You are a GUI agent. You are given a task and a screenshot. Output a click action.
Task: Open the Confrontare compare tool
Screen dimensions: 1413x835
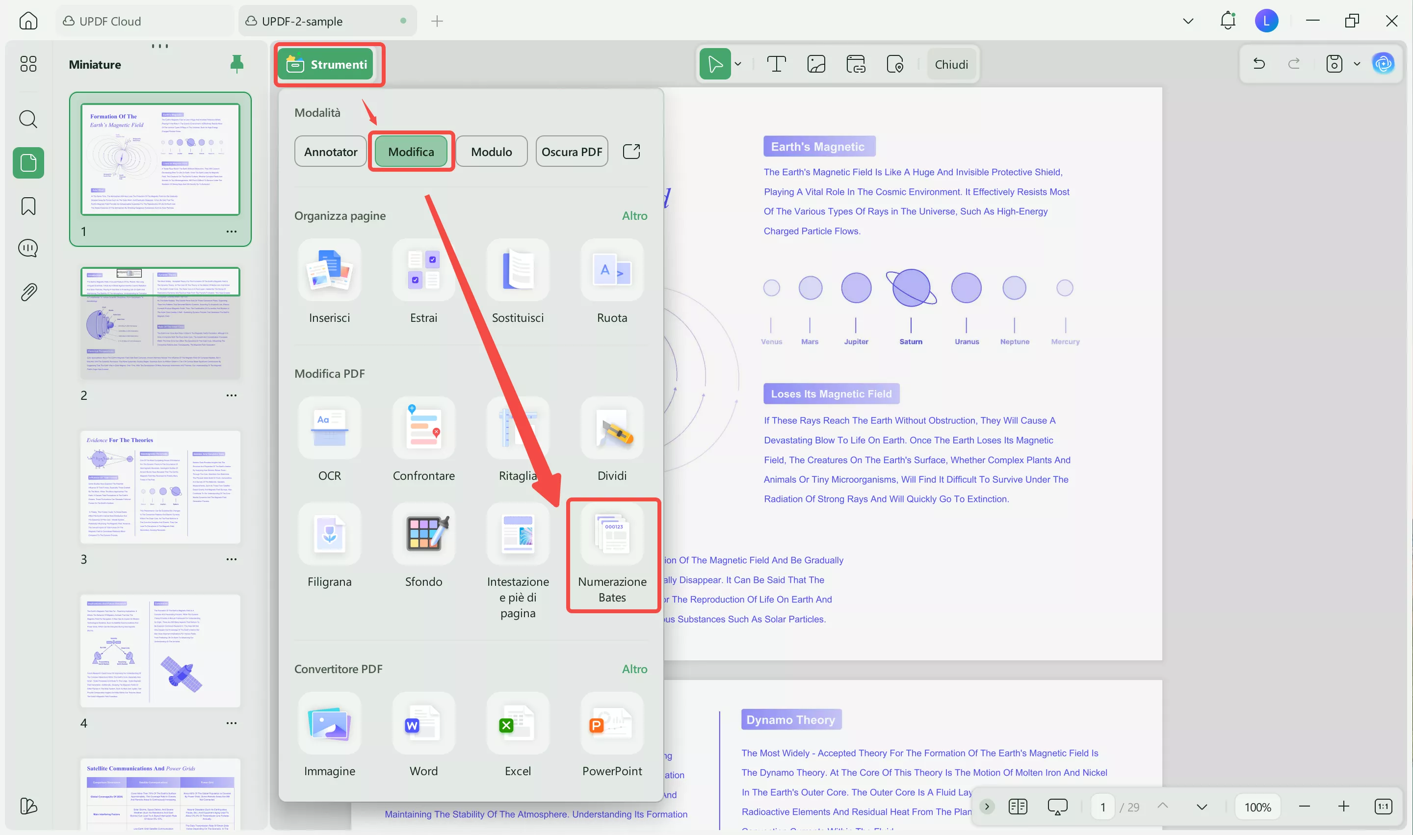click(423, 428)
